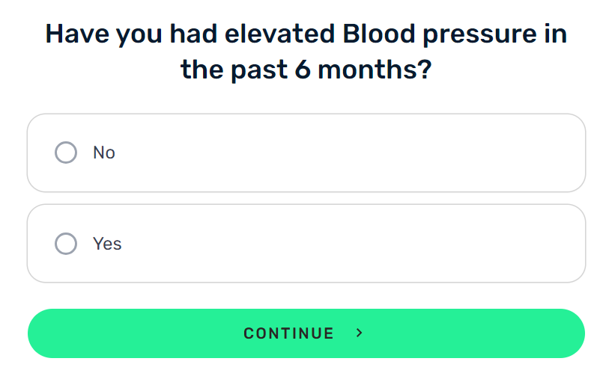Select the Yes radio button
Image resolution: width=606 pixels, height=385 pixels.
66,244
